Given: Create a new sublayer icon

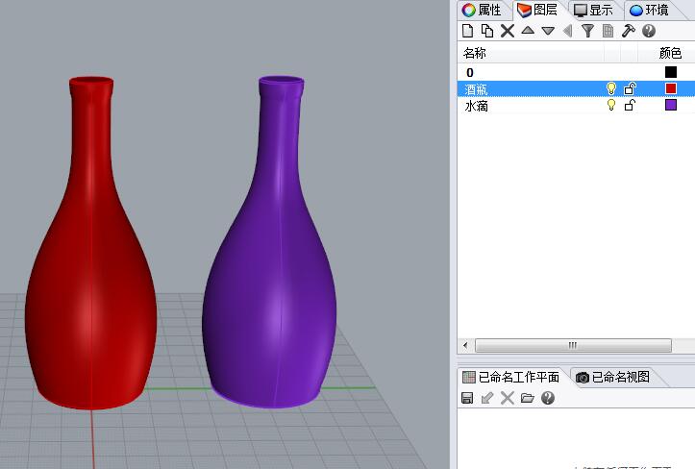Looking at the screenshot, I should 487,31.
